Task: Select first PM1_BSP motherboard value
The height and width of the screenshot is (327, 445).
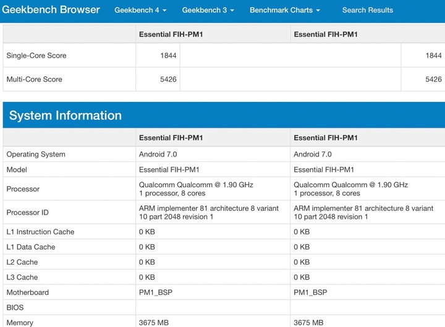Action: click(x=156, y=292)
